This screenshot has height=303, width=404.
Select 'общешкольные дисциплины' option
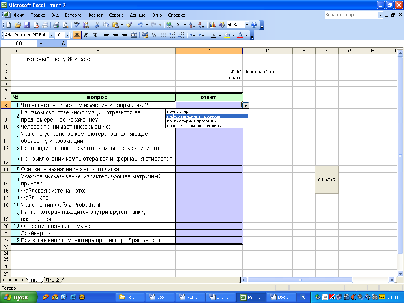point(207,126)
